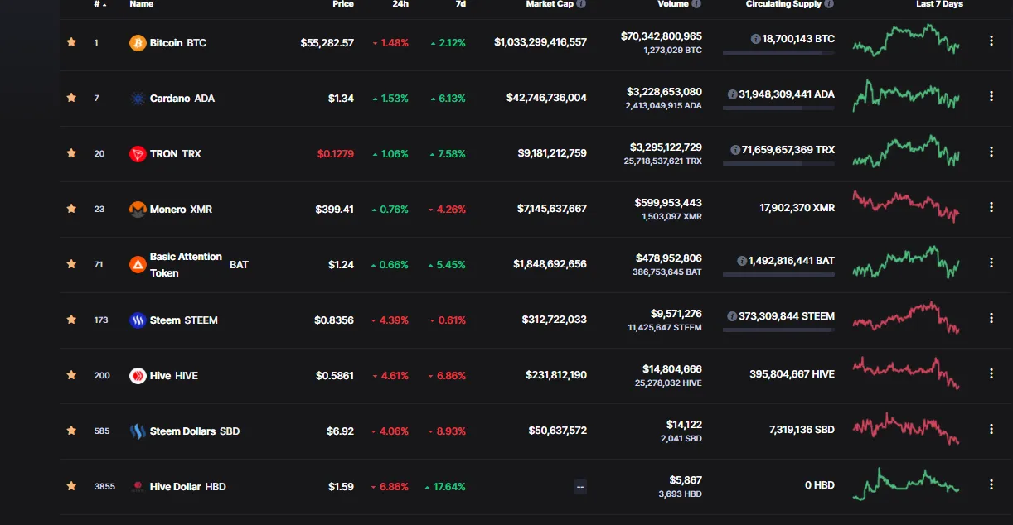
Task: Click the Hive HIVE logo icon
Action: click(138, 376)
